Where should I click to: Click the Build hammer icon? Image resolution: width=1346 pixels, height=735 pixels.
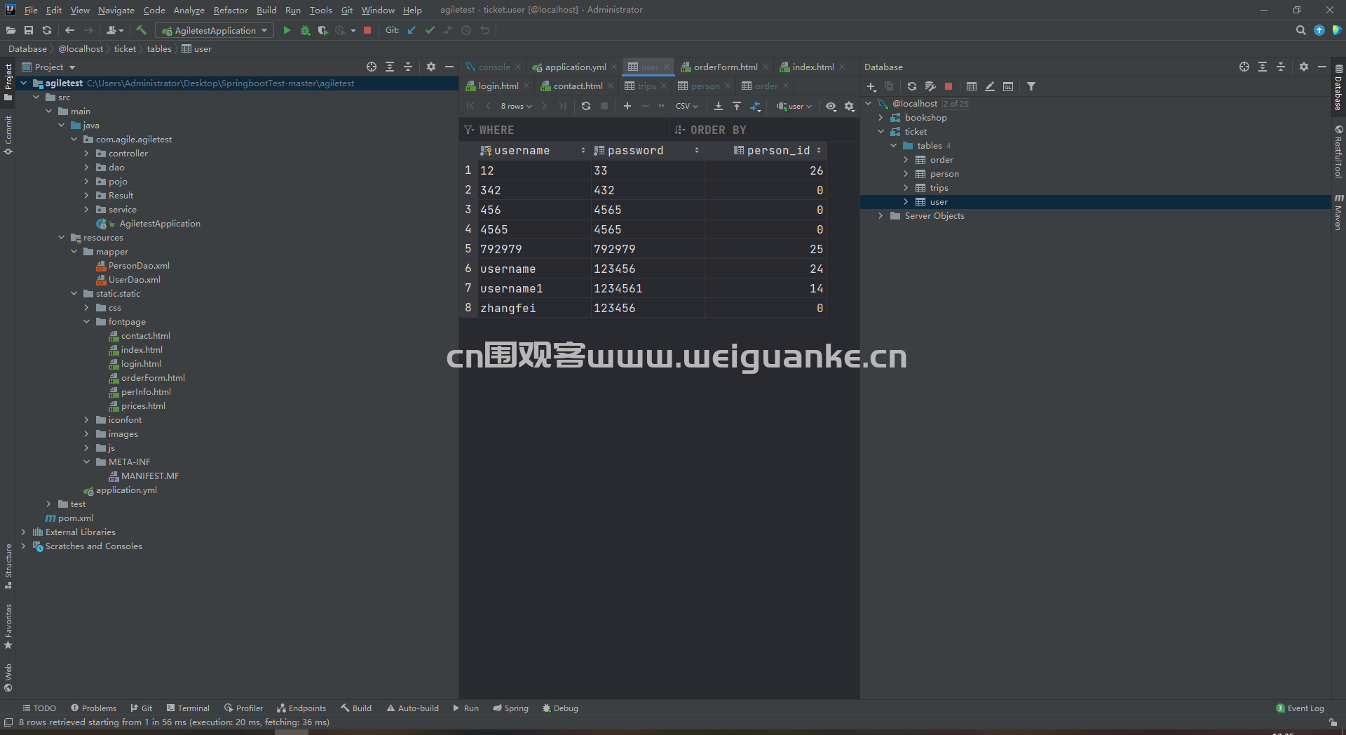pos(142,30)
